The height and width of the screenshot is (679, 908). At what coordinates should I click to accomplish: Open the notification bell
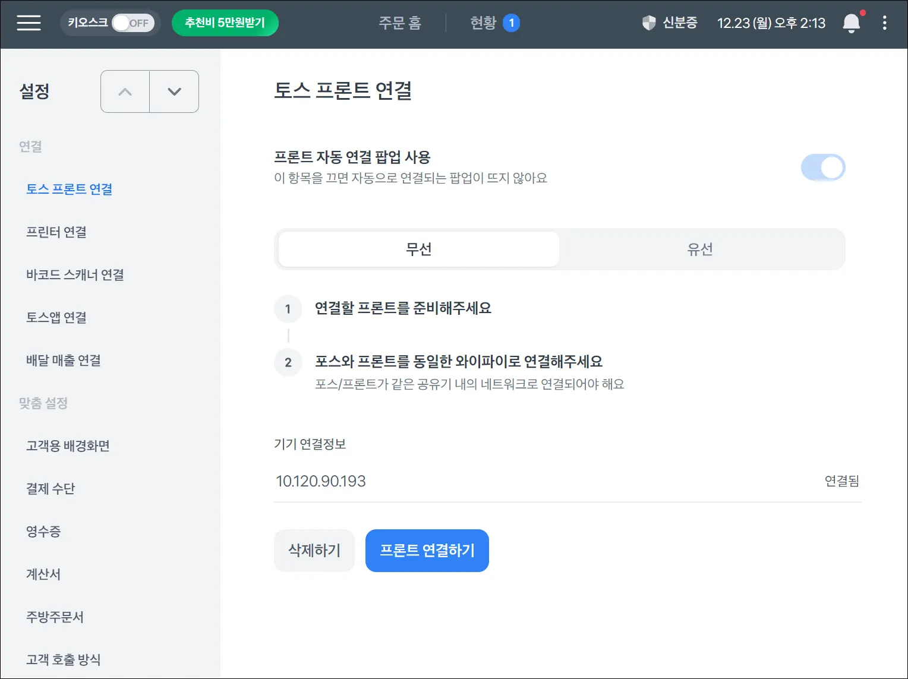(852, 23)
